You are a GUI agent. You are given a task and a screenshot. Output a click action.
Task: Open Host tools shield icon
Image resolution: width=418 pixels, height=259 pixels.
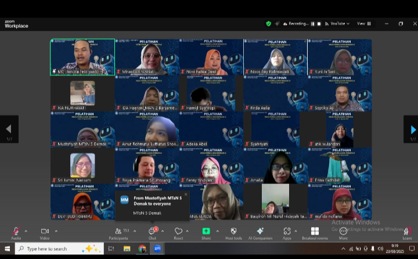[233, 231]
